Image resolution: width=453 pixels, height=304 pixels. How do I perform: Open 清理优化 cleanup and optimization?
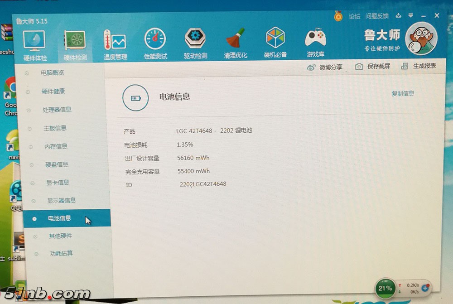[236, 43]
